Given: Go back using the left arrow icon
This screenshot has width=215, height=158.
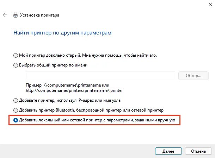Looking at the screenshot, I should [x=5, y=15].
